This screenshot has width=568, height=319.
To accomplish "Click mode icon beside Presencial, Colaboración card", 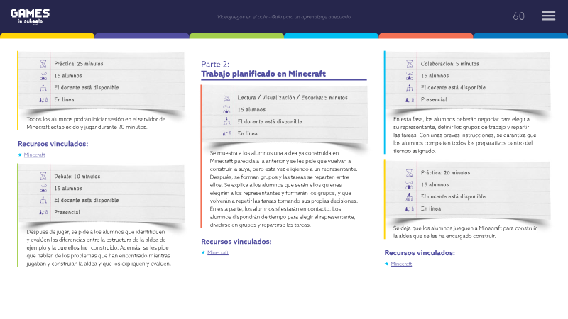I will pyautogui.click(x=410, y=100).
